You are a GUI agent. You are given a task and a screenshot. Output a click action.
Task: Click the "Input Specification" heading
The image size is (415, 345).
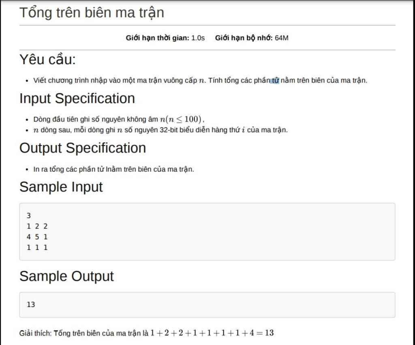tap(77, 99)
